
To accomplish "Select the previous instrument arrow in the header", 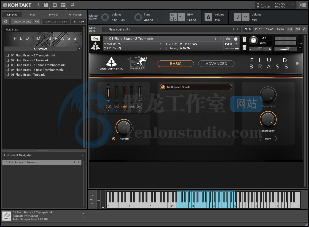I will pyautogui.click(x=215, y=39).
